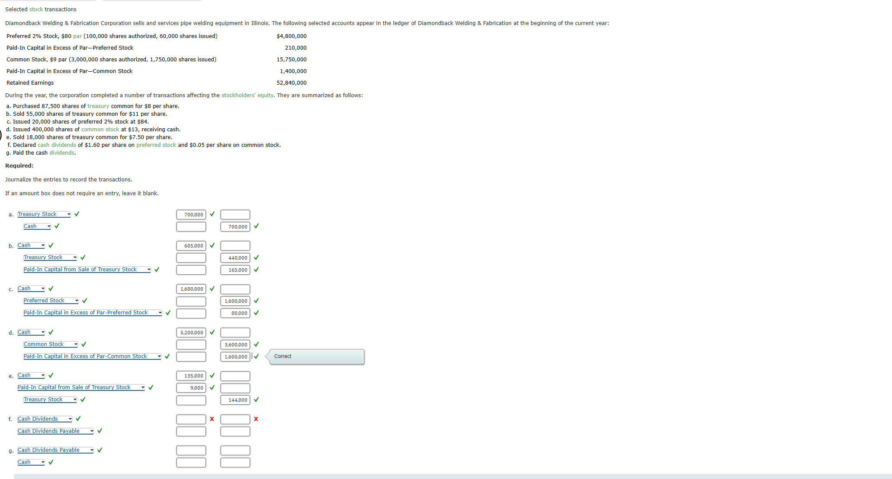Click the checkmark beside the 5,200,000 debit
The width and height of the screenshot is (892, 479).
(212, 333)
